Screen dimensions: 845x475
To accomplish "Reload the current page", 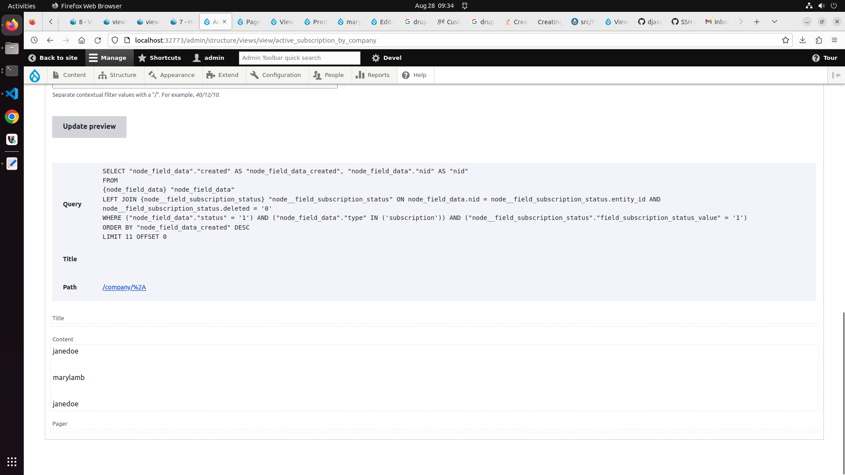I will click(98, 40).
